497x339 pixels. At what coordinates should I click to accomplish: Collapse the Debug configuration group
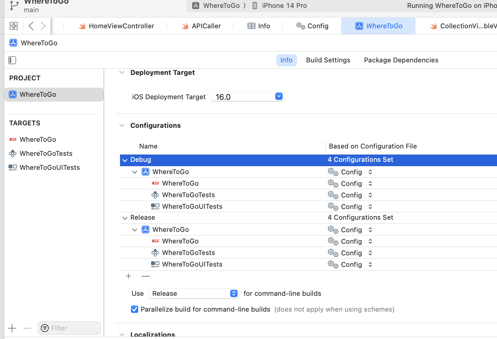125,160
